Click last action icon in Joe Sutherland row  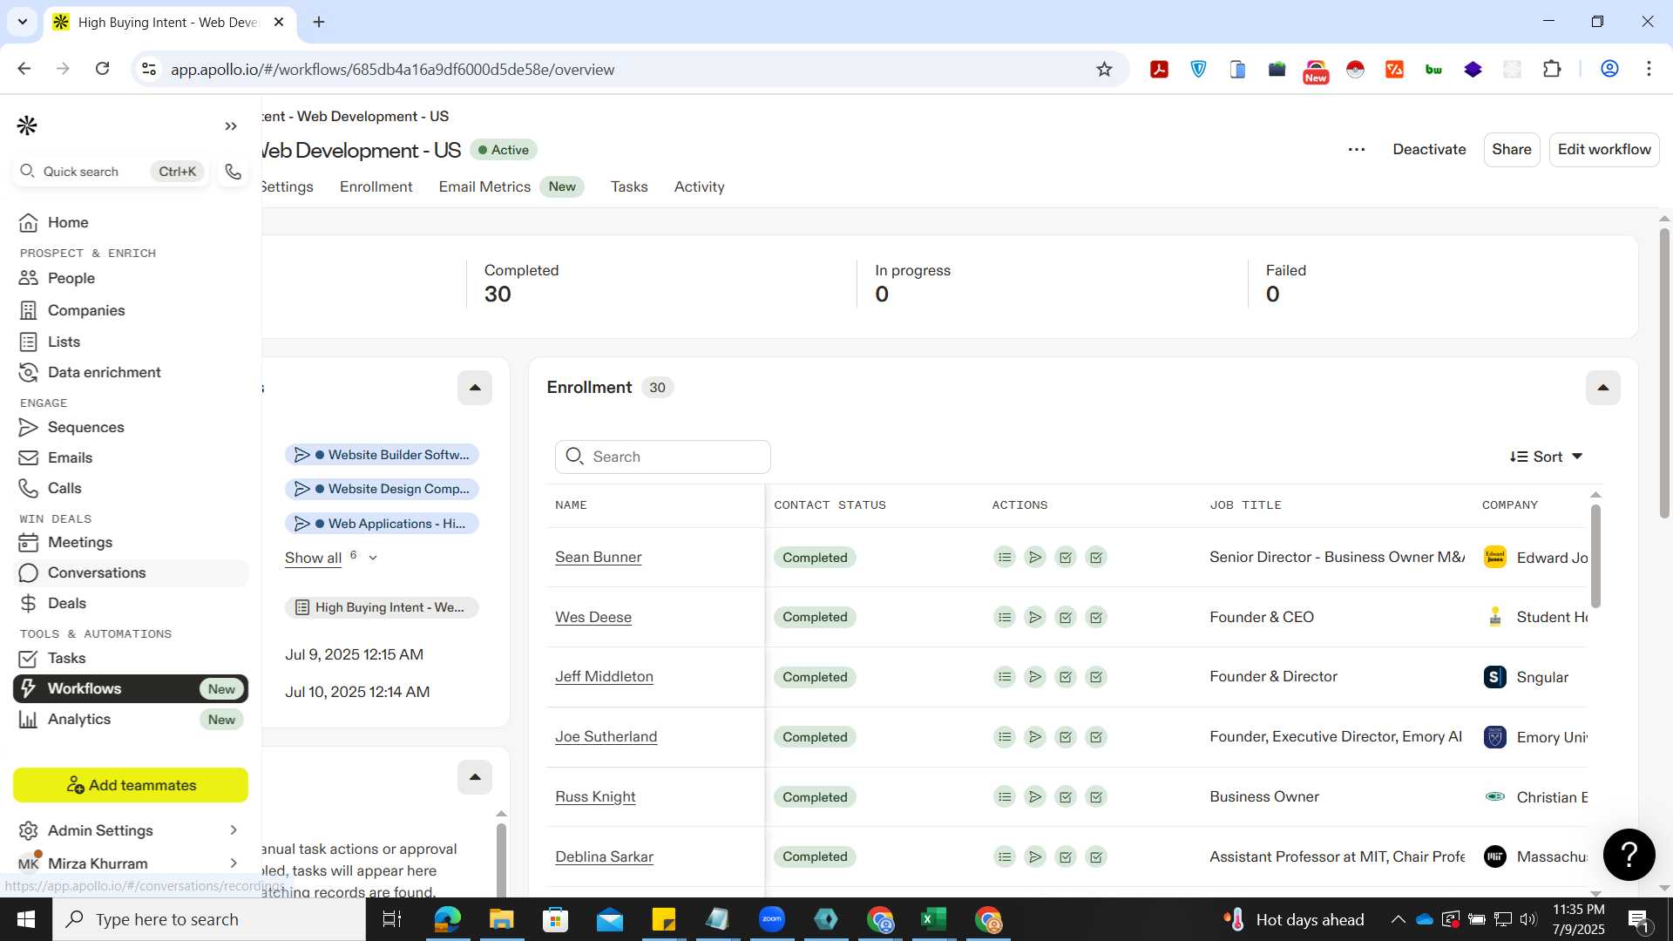[1096, 737]
